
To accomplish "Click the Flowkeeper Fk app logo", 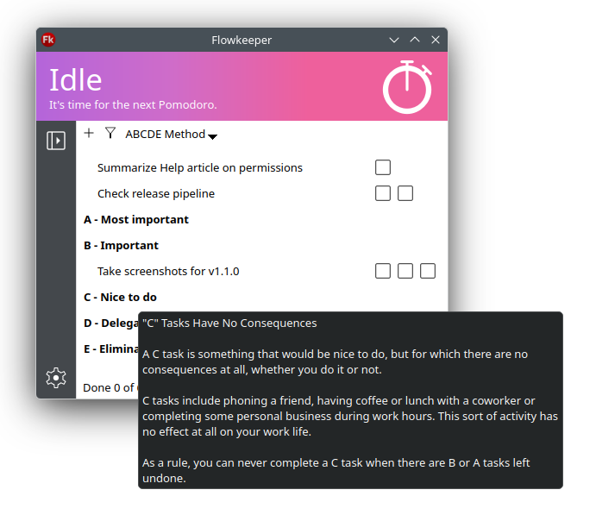I will pos(48,40).
